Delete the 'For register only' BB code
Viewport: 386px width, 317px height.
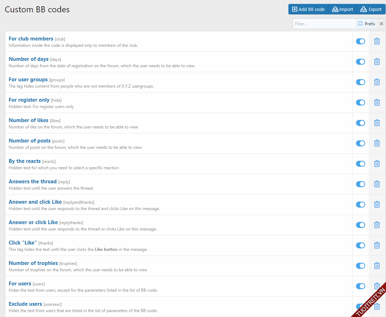point(377,102)
